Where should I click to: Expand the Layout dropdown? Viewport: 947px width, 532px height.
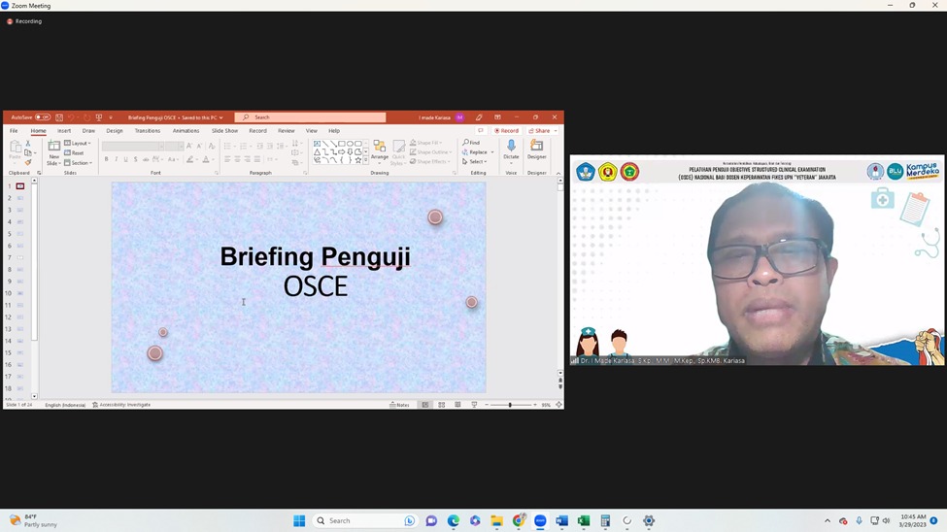81,144
